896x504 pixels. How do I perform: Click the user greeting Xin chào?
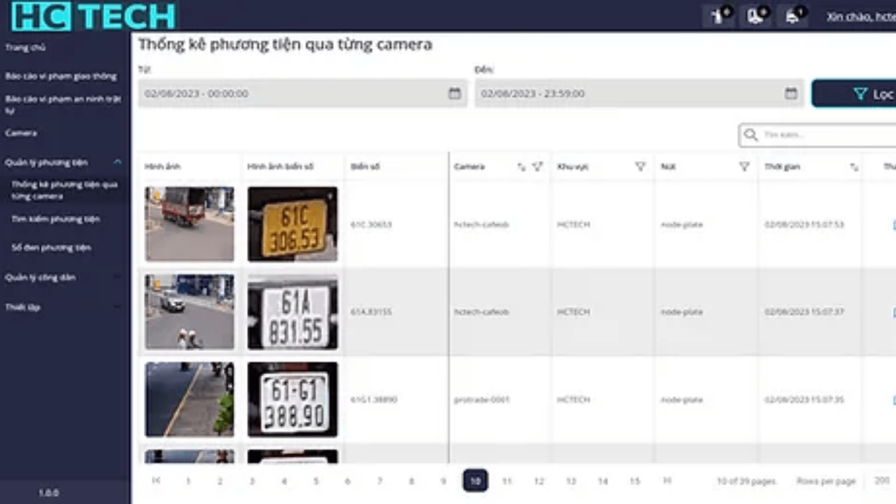coord(861,17)
